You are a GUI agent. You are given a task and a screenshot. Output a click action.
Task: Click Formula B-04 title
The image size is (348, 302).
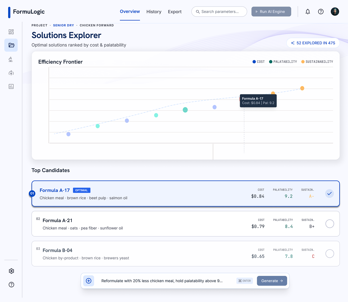tap(57, 250)
